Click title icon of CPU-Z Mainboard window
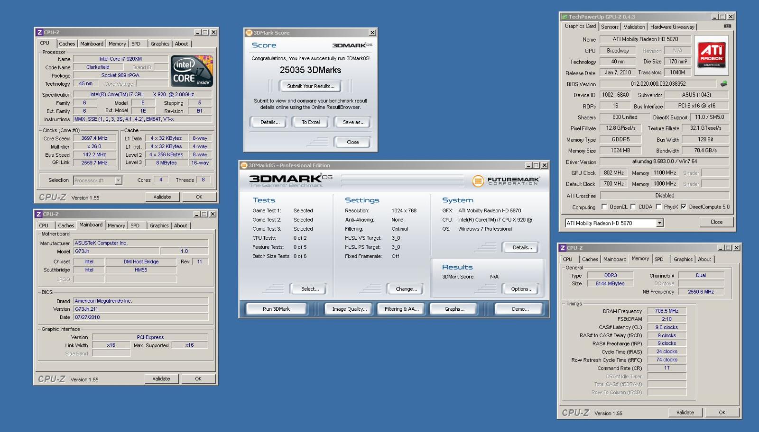Viewport: 759px width, 432px height. [39, 214]
